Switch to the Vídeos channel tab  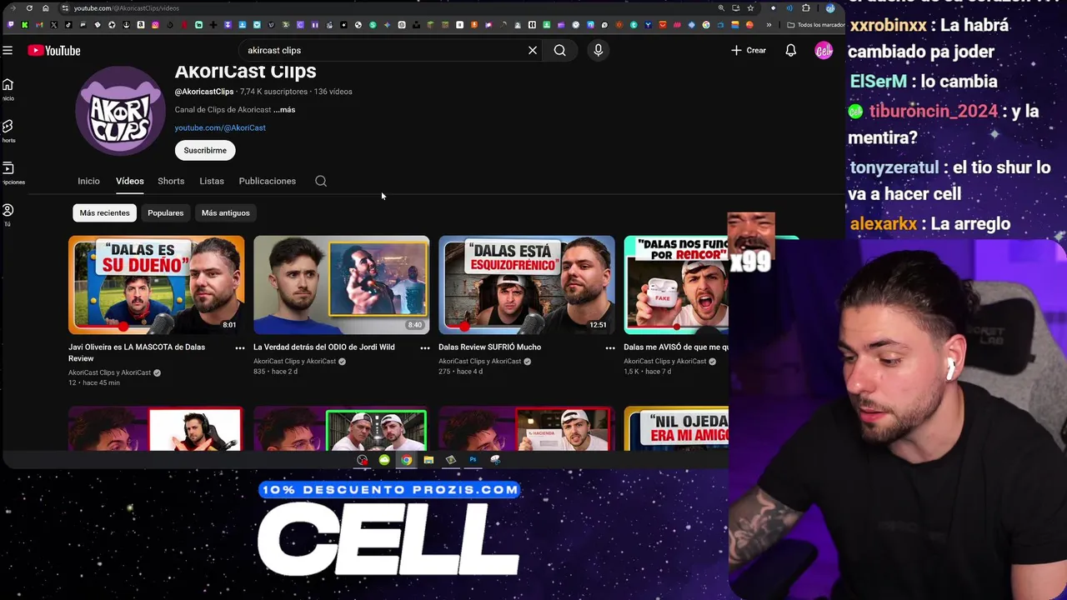pyautogui.click(x=130, y=181)
